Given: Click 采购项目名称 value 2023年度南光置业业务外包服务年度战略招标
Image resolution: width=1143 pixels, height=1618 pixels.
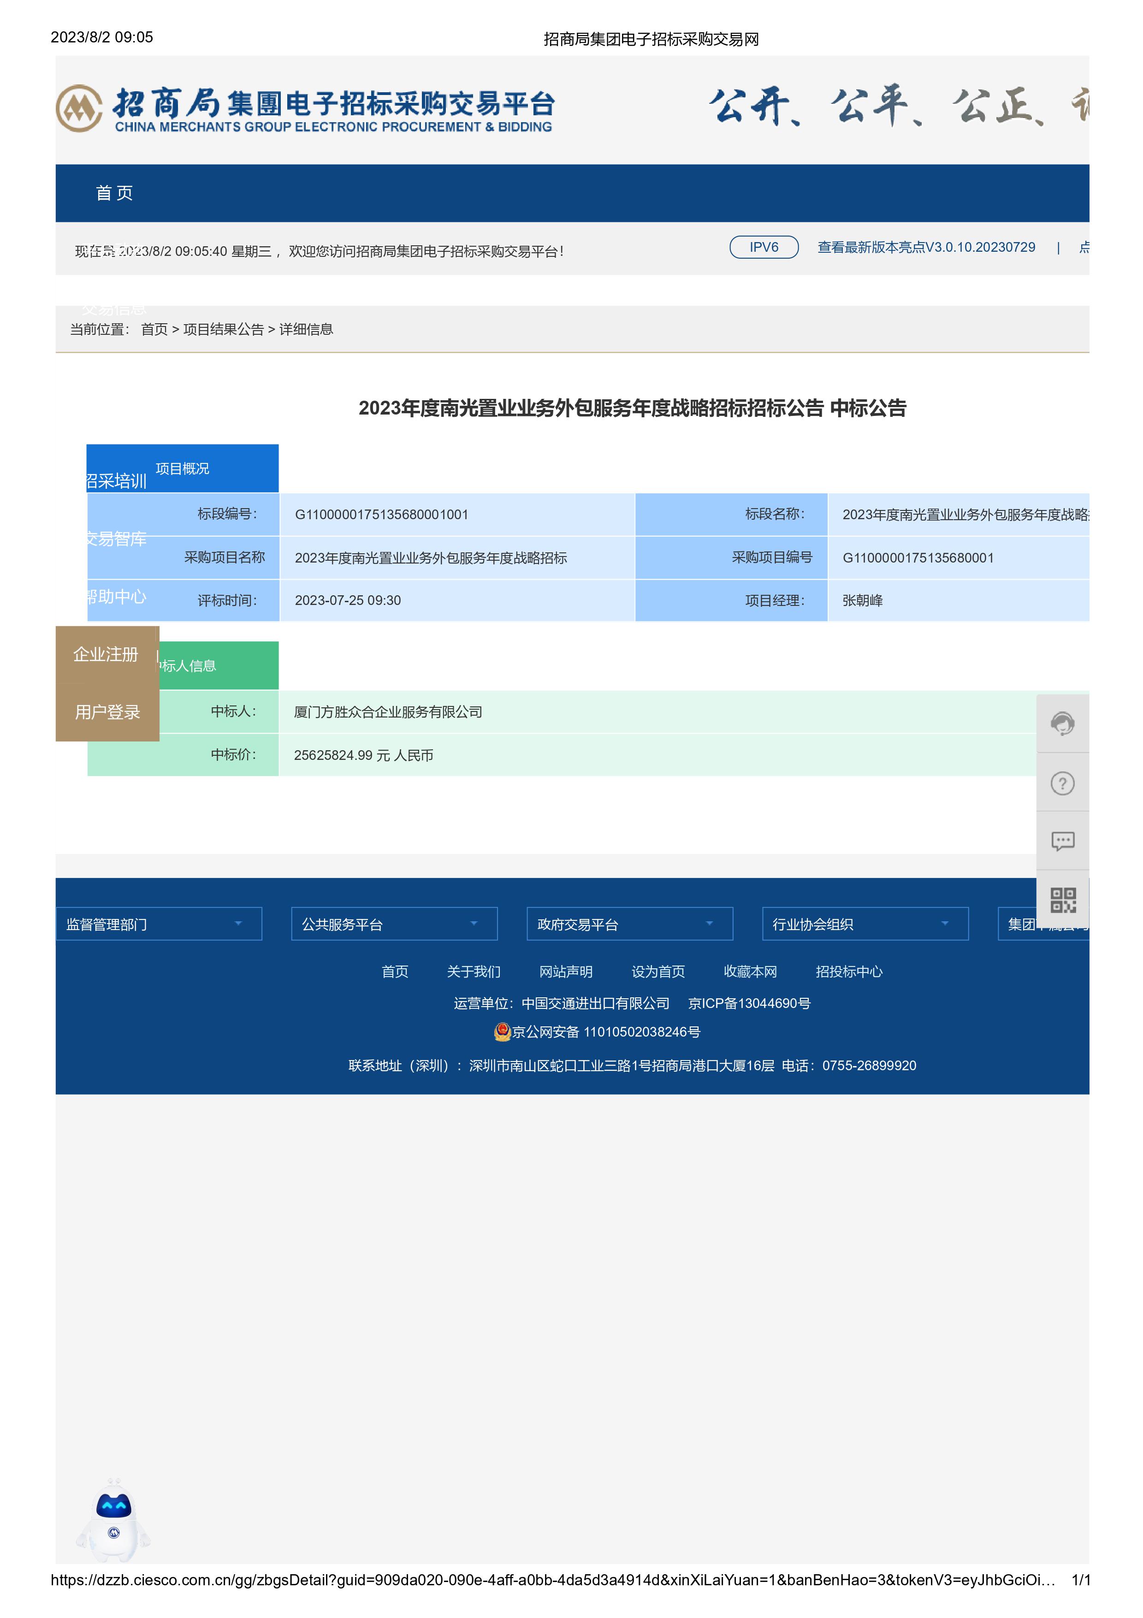Looking at the screenshot, I should pyautogui.click(x=431, y=558).
